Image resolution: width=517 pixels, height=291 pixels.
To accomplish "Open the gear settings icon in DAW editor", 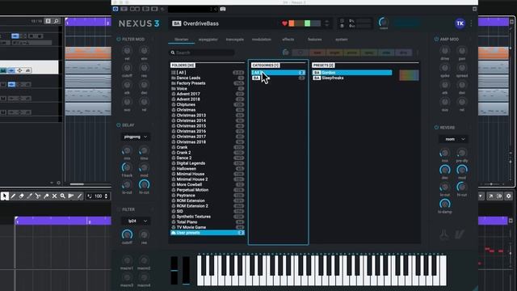I will pyautogui.click(x=508, y=196).
